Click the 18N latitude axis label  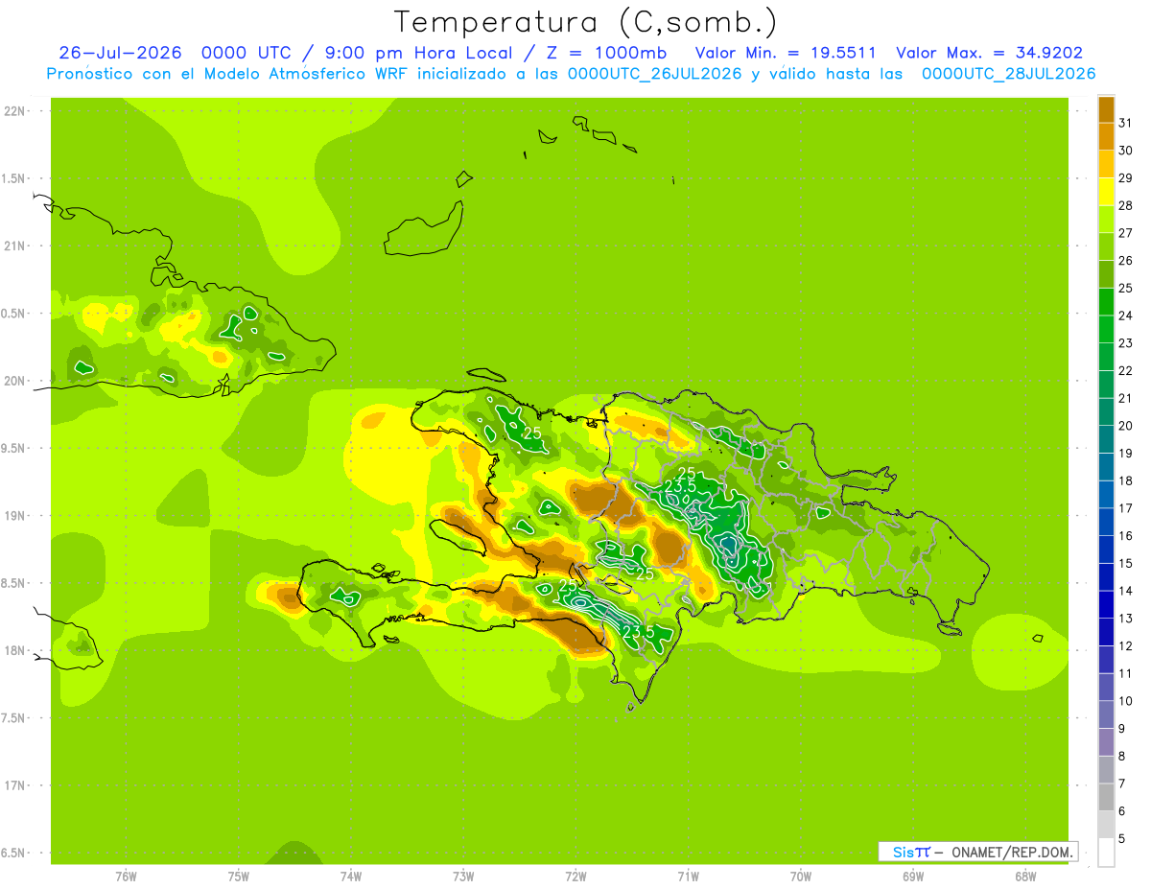click(14, 650)
